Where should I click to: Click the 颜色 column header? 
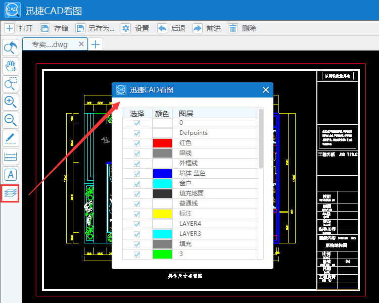pyautogui.click(x=162, y=113)
